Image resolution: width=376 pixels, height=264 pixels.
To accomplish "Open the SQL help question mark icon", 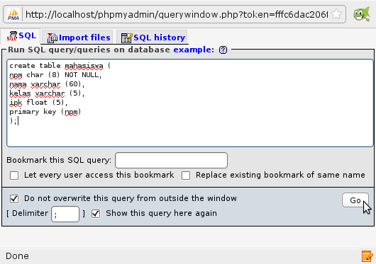I will [x=223, y=50].
